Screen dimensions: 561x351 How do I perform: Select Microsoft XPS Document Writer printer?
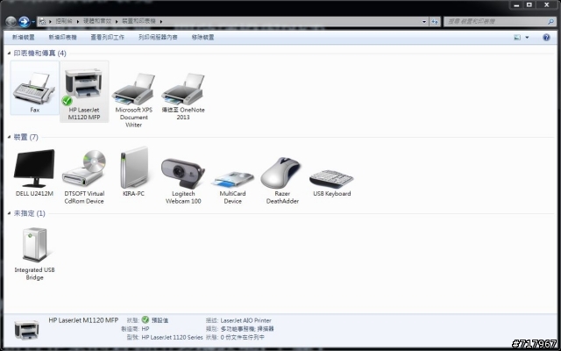133,100
